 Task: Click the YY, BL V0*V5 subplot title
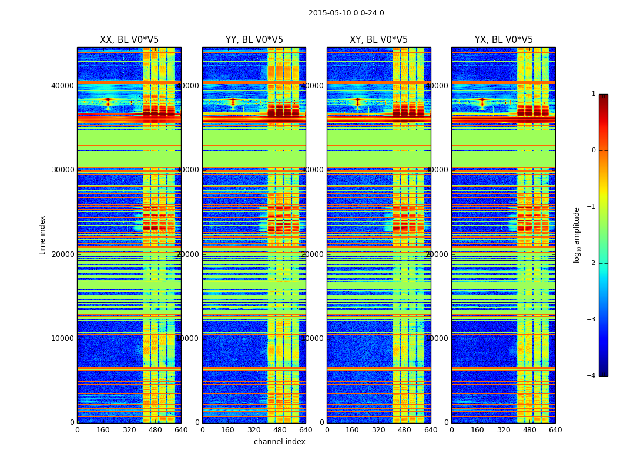(x=254, y=40)
